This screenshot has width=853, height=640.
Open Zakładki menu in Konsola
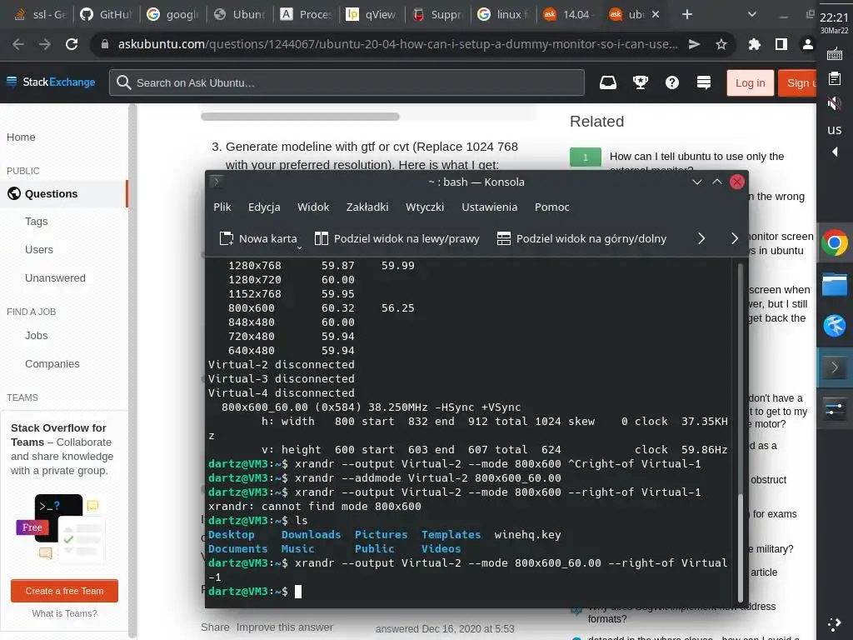click(x=367, y=207)
